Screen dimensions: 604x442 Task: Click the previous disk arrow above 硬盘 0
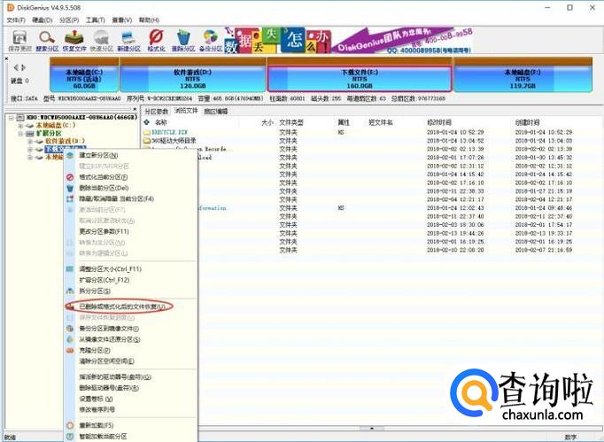point(17,68)
